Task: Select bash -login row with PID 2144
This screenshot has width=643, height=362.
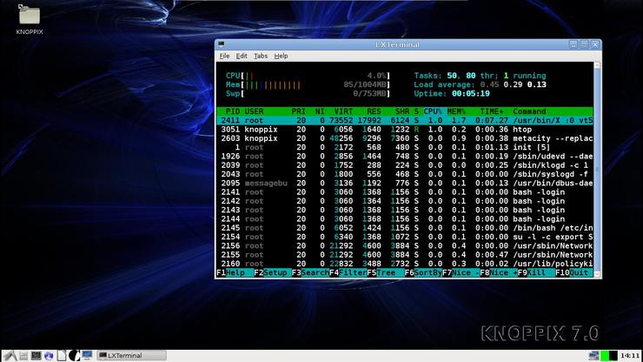Action: point(405,219)
